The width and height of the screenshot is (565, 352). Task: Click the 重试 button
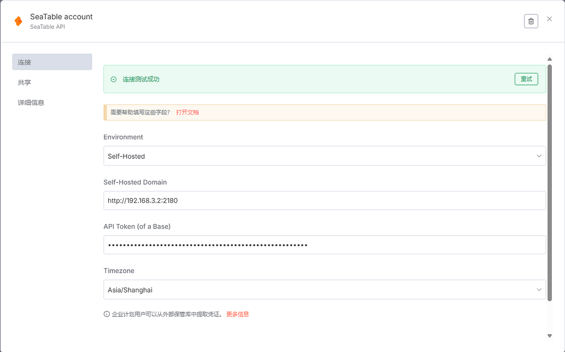pos(526,79)
